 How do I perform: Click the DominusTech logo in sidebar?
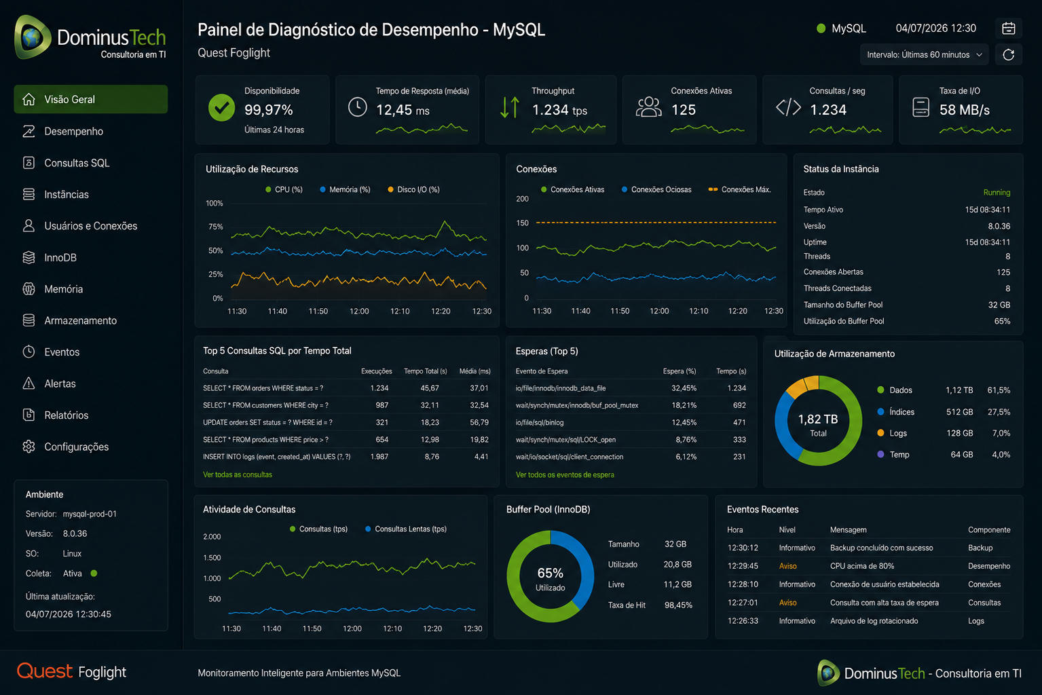(x=90, y=38)
